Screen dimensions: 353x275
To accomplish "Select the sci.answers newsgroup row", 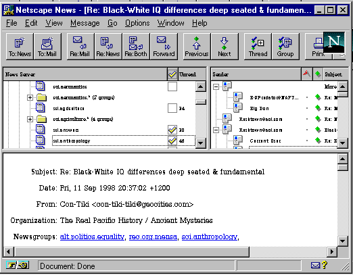I will (124, 130).
